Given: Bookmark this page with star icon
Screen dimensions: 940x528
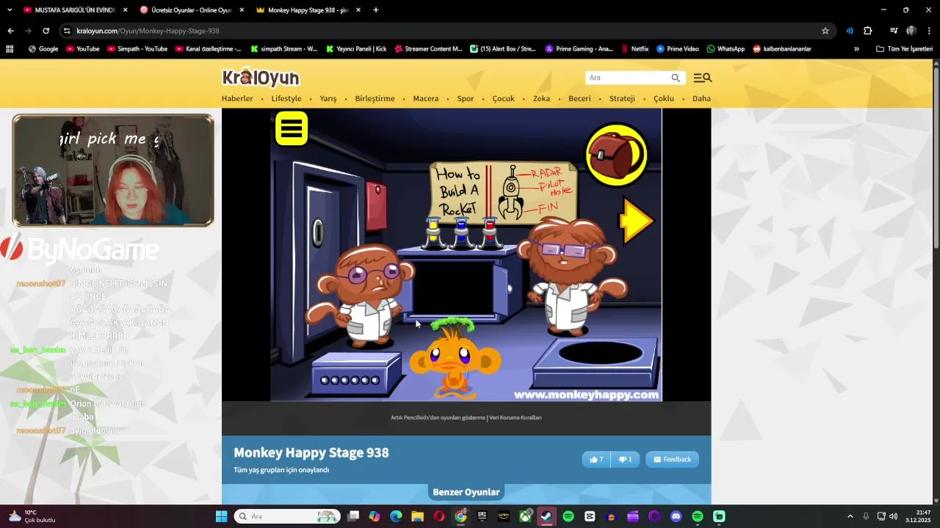Looking at the screenshot, I should pos(825,31).
